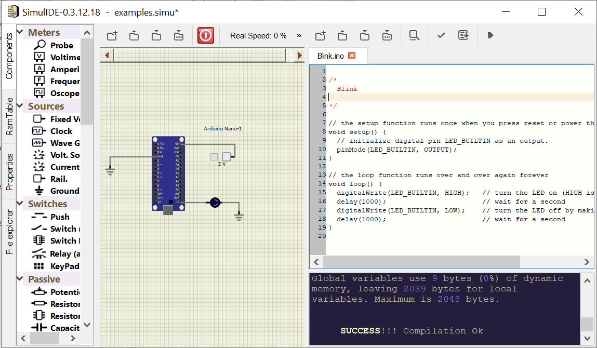Upload the firmware to the Arduino
Image resolution: width=597 pixels, height=348 pixels.
463,35
